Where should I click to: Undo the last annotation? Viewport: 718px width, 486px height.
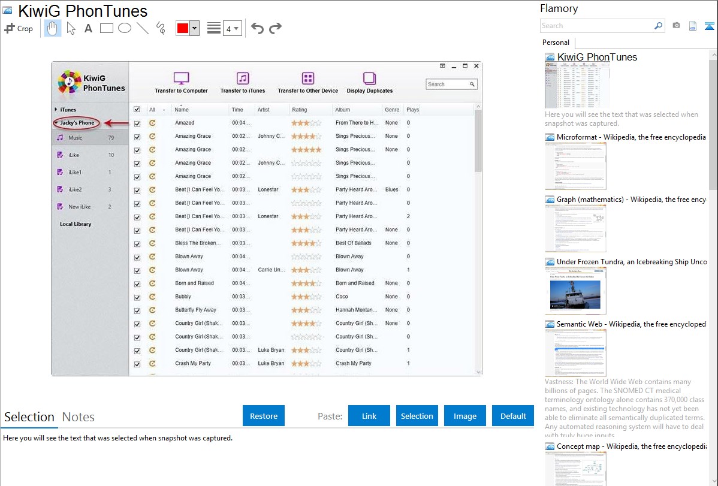click(257, 28)
